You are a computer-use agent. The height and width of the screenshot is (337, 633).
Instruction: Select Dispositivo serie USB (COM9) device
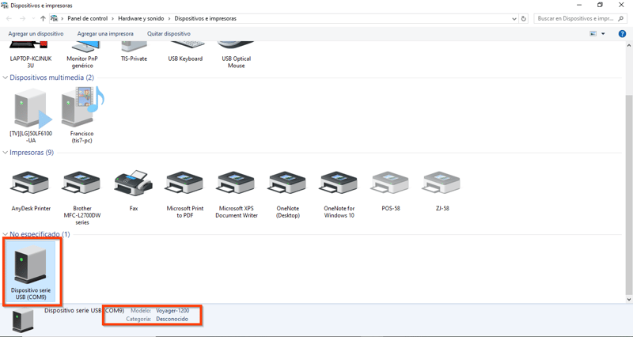tap(31, 271)
